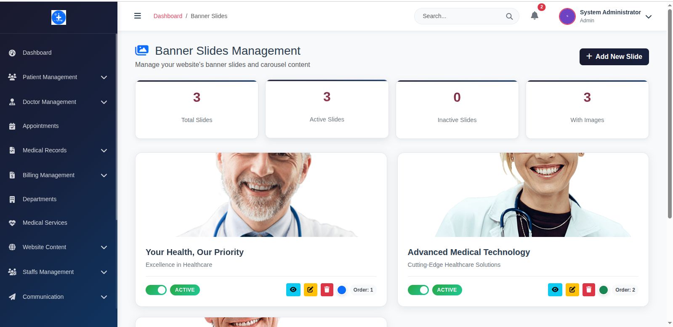This screenshot has width=673, height=327.
Task: Click the Banner Slides Management heading icon
Action: tap(142, 51)
